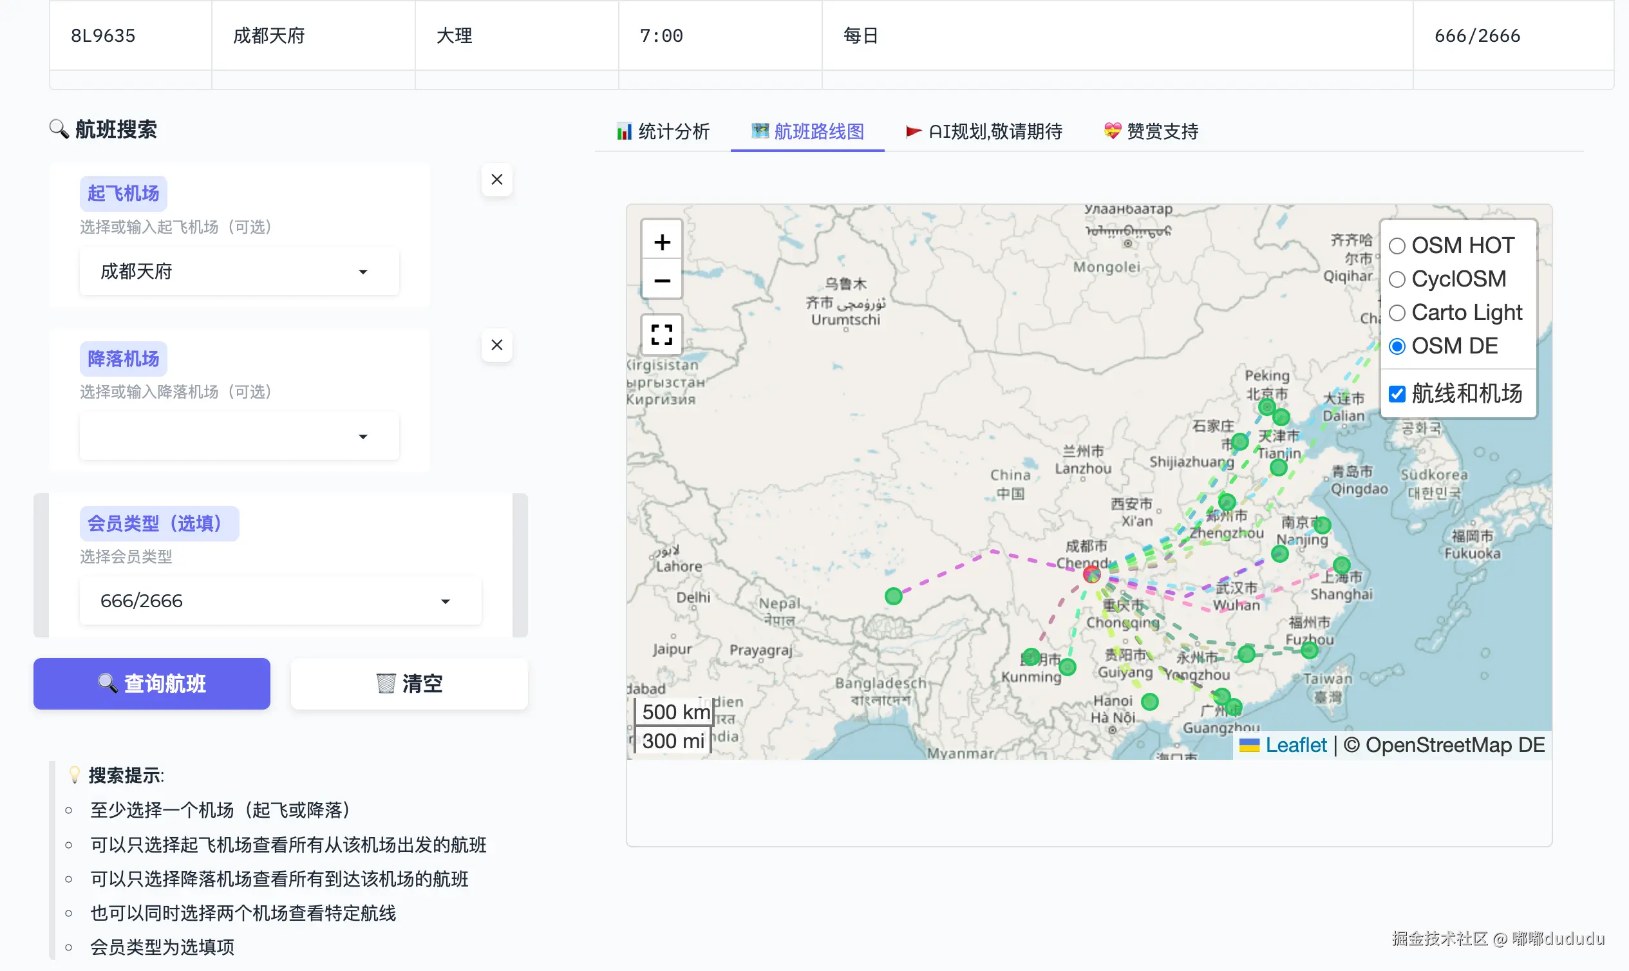Expand the 会员类型 666/2666 dropdown

point(280,601)
